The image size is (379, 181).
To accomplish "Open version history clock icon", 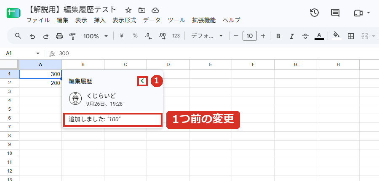I will (x=315, y=13).
